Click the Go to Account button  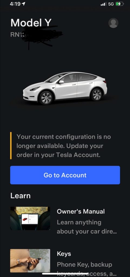[x=65, y=175]
